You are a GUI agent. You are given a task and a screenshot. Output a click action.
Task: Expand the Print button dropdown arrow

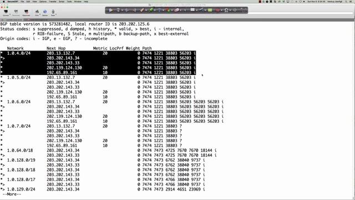point(40,14)
